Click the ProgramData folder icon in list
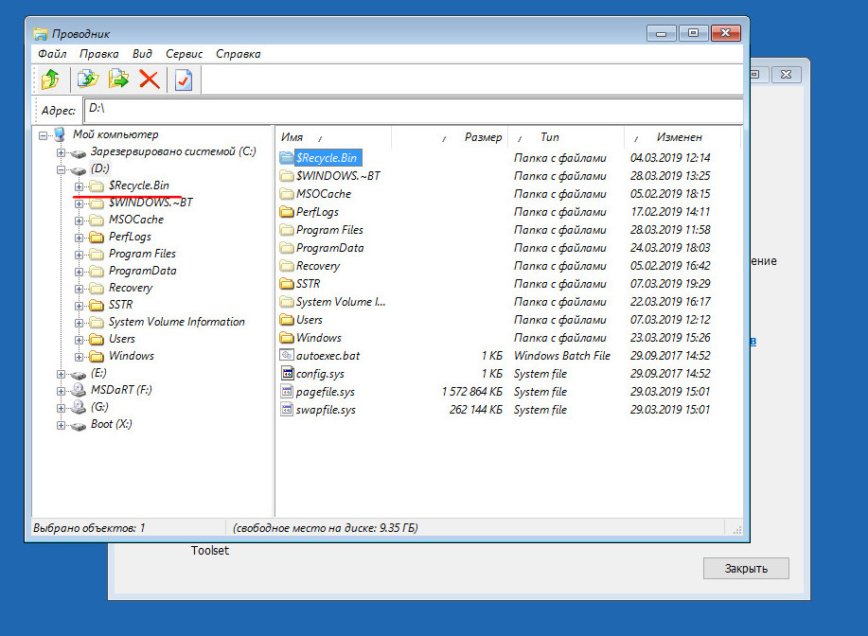This screenshot has height=636, width=868. point(287,247)
